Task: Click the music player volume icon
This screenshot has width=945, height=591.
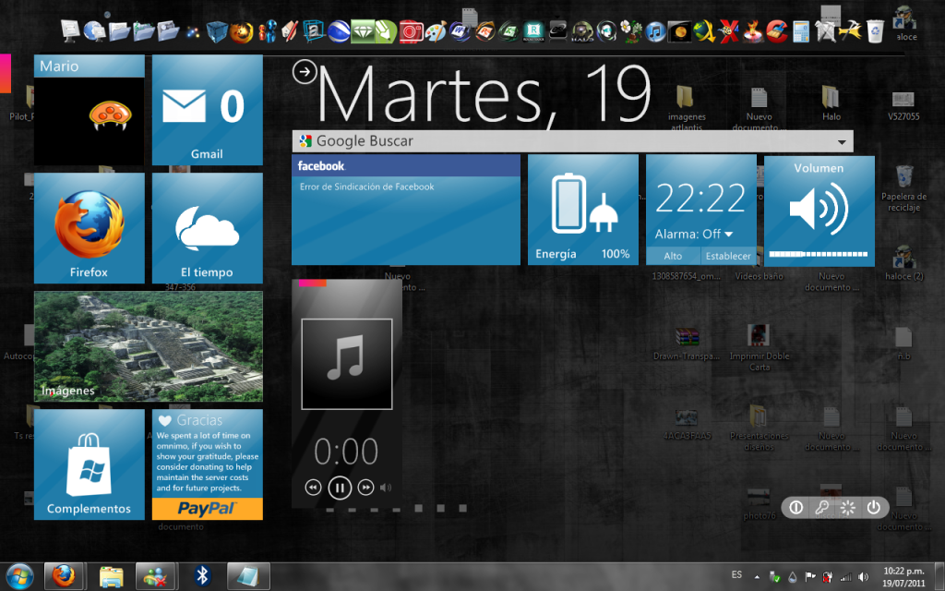Action: click(386, 488)
